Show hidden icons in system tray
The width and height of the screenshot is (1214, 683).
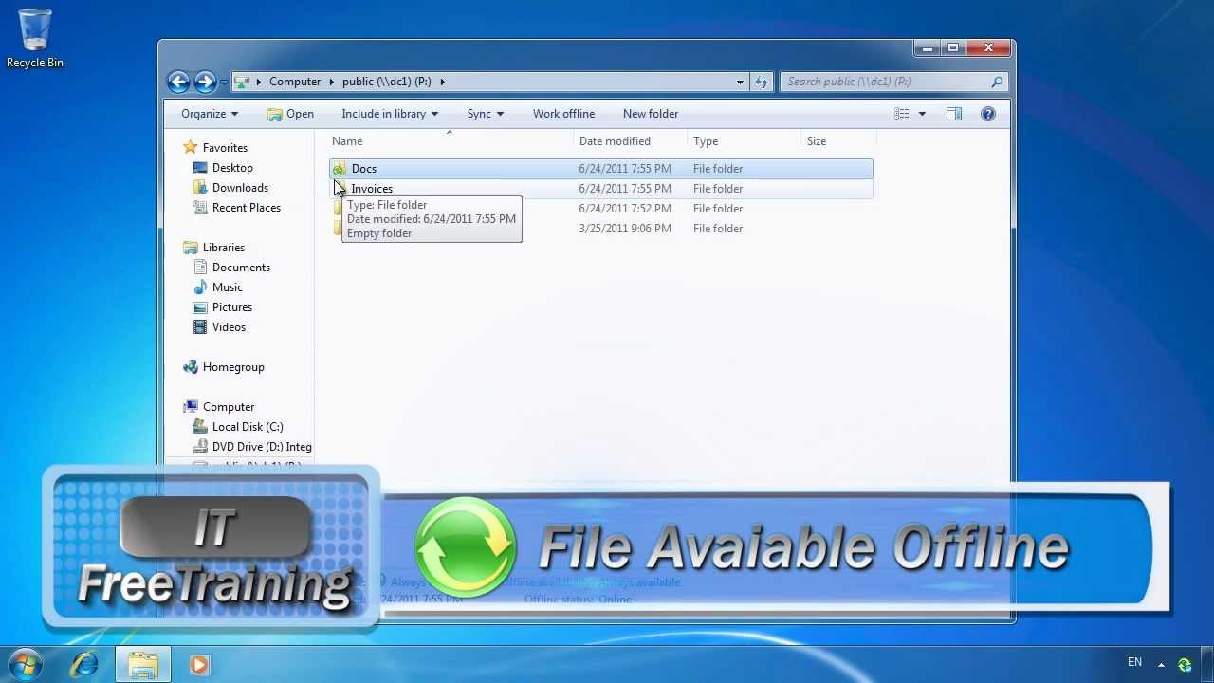[x=1161, y=665]
